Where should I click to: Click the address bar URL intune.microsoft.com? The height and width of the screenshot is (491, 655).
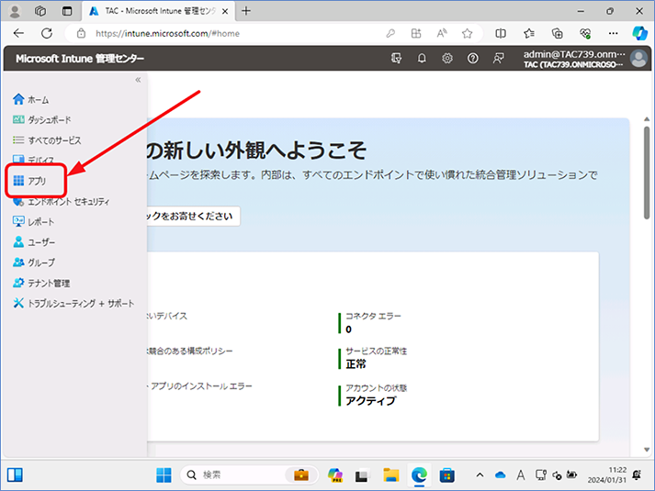167,33
